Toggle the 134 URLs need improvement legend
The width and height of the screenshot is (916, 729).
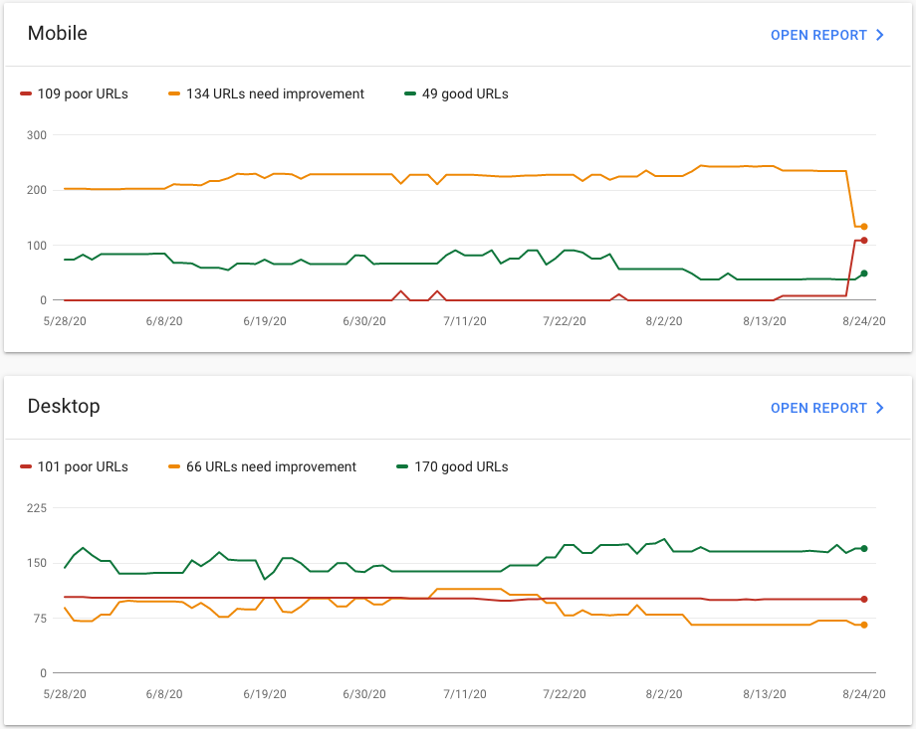pyautogui.click(x=275, y=93)
